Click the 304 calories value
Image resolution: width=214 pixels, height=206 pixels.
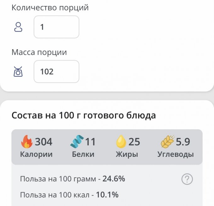pos(43,142)
